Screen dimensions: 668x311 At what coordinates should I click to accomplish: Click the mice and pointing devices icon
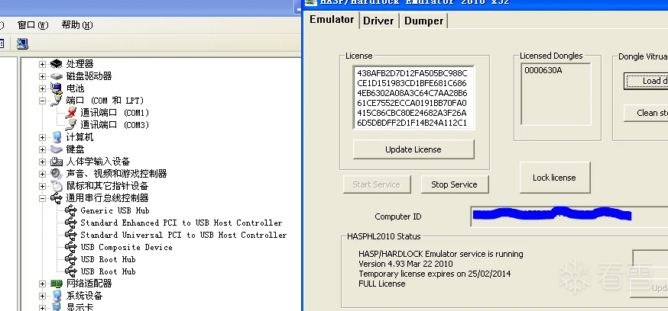coord(57,186)
